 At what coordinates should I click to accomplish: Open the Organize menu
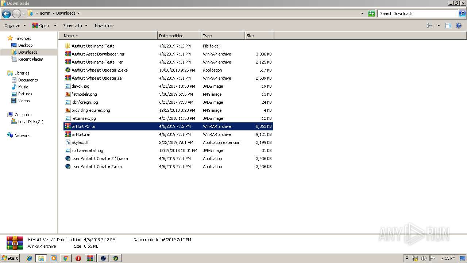coord(15,26)
